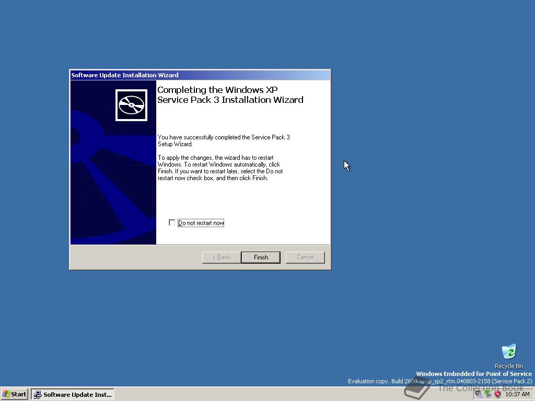
Task: Click the volume speaker icon in system tray
Action: (477, 394)
